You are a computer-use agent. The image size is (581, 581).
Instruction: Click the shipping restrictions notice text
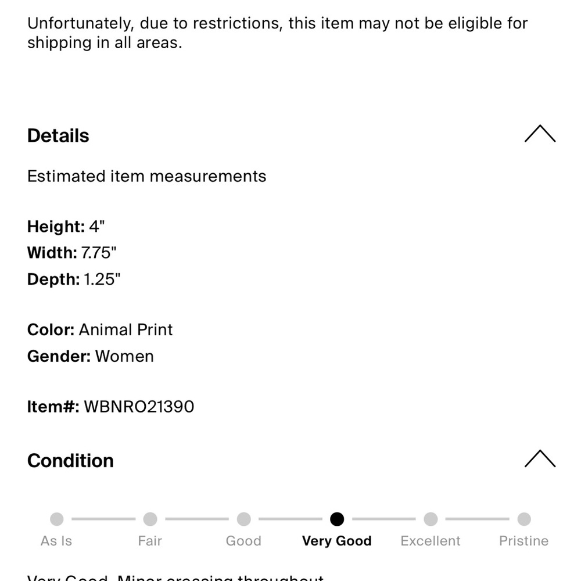click(x=277, y=33)
